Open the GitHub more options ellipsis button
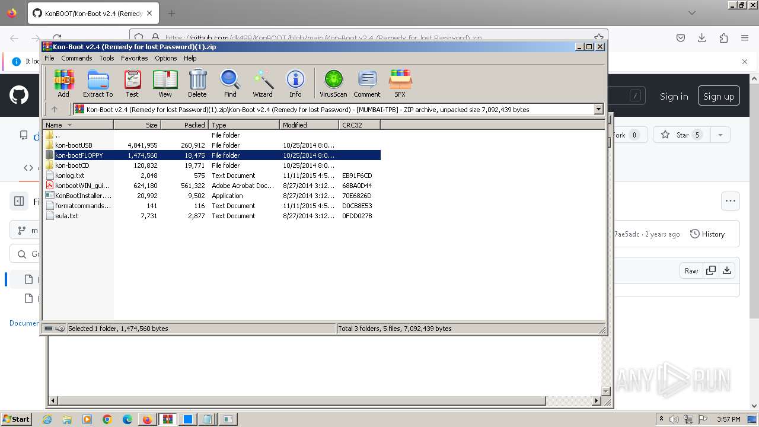 [x=731, y=201]
